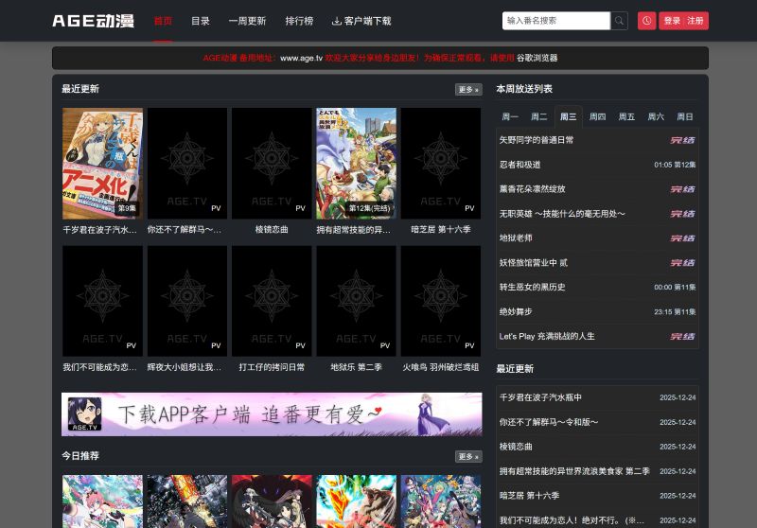Image resolution: width=757 pixels, height=528 pixels.
Task: Select the 周三 schedule tab
Action: [x=569, y=116]
